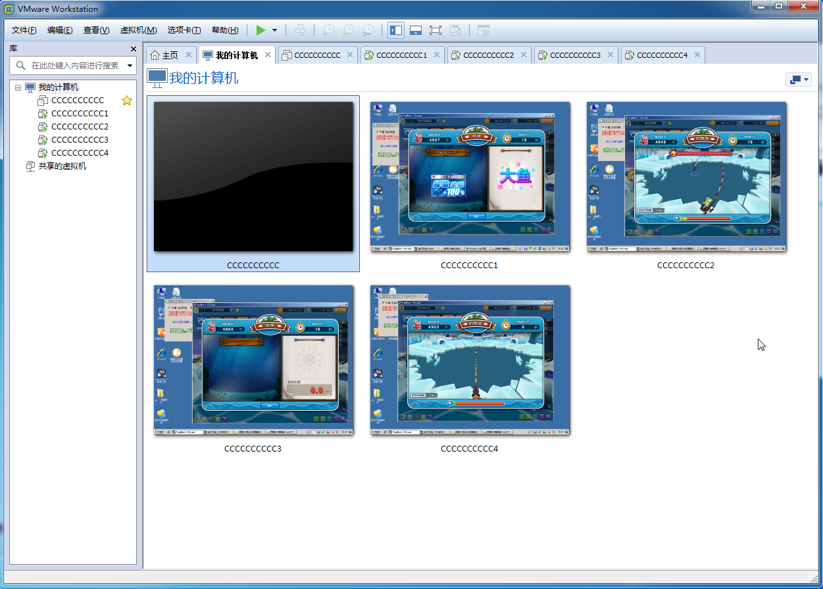Click the CCCCCCCCCC4 label under thumbnail
The image size is (823, 589).
tap(470, 449)
